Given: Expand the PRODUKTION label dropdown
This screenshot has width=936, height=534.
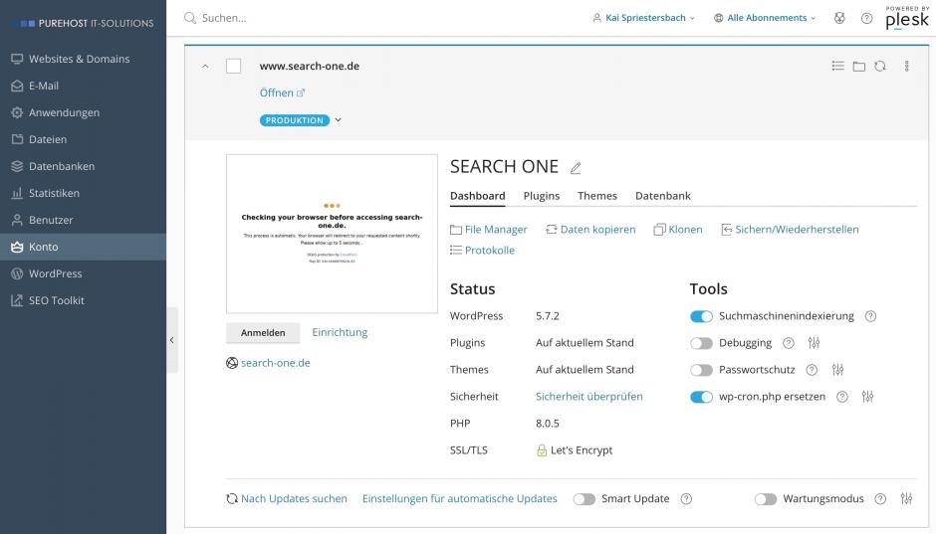Looking at the screenshot, I should tap(338, 120).
